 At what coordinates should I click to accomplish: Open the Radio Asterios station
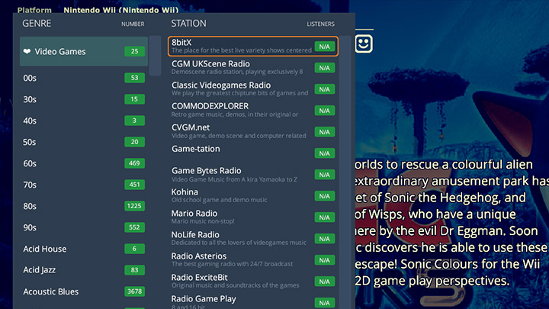click(253, 260)
